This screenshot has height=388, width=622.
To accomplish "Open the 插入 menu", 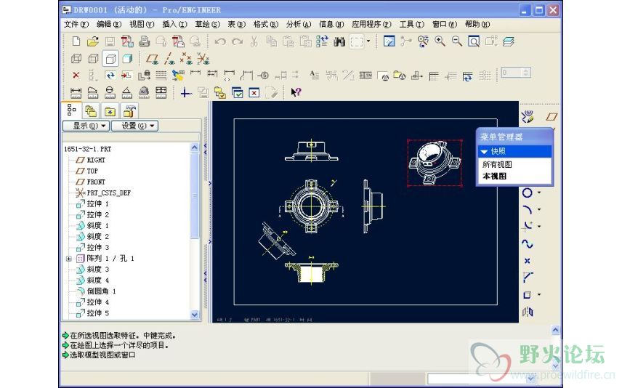I will pos(174,24).
